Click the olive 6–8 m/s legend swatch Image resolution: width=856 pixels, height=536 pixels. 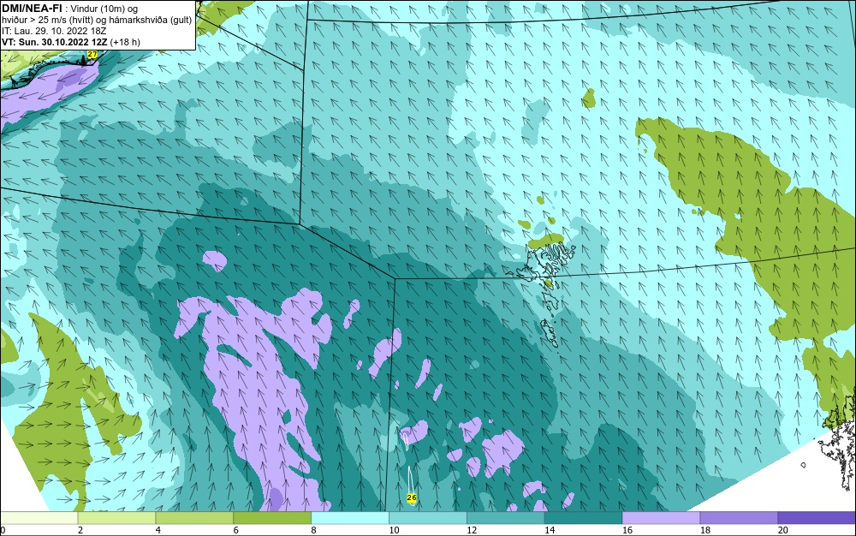tap(272, 518)
